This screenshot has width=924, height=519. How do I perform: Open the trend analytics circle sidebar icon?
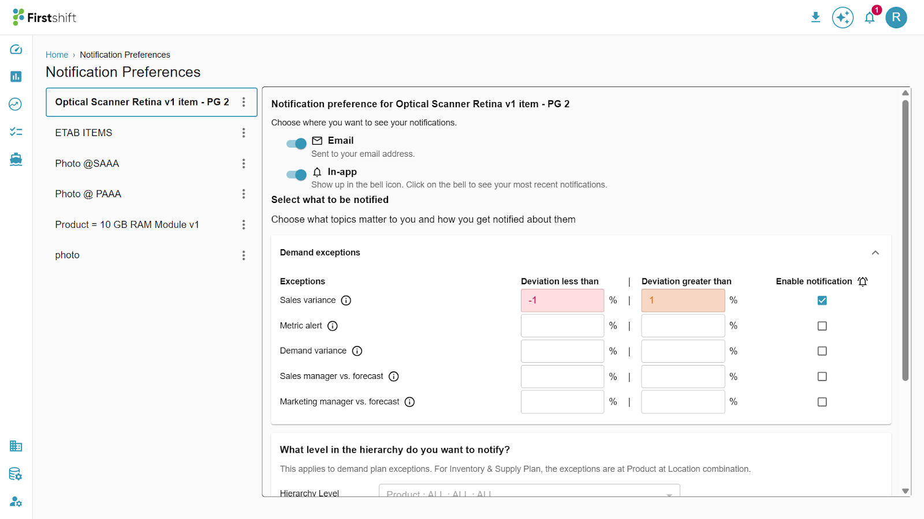pyautogui.click(x=16, y=104)
